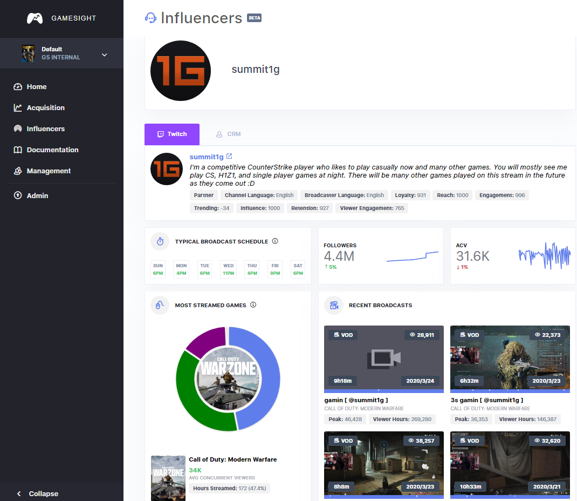Click the Viewer Engagement: 765 tag
The image size is (577, 501).
coord(372,208)
